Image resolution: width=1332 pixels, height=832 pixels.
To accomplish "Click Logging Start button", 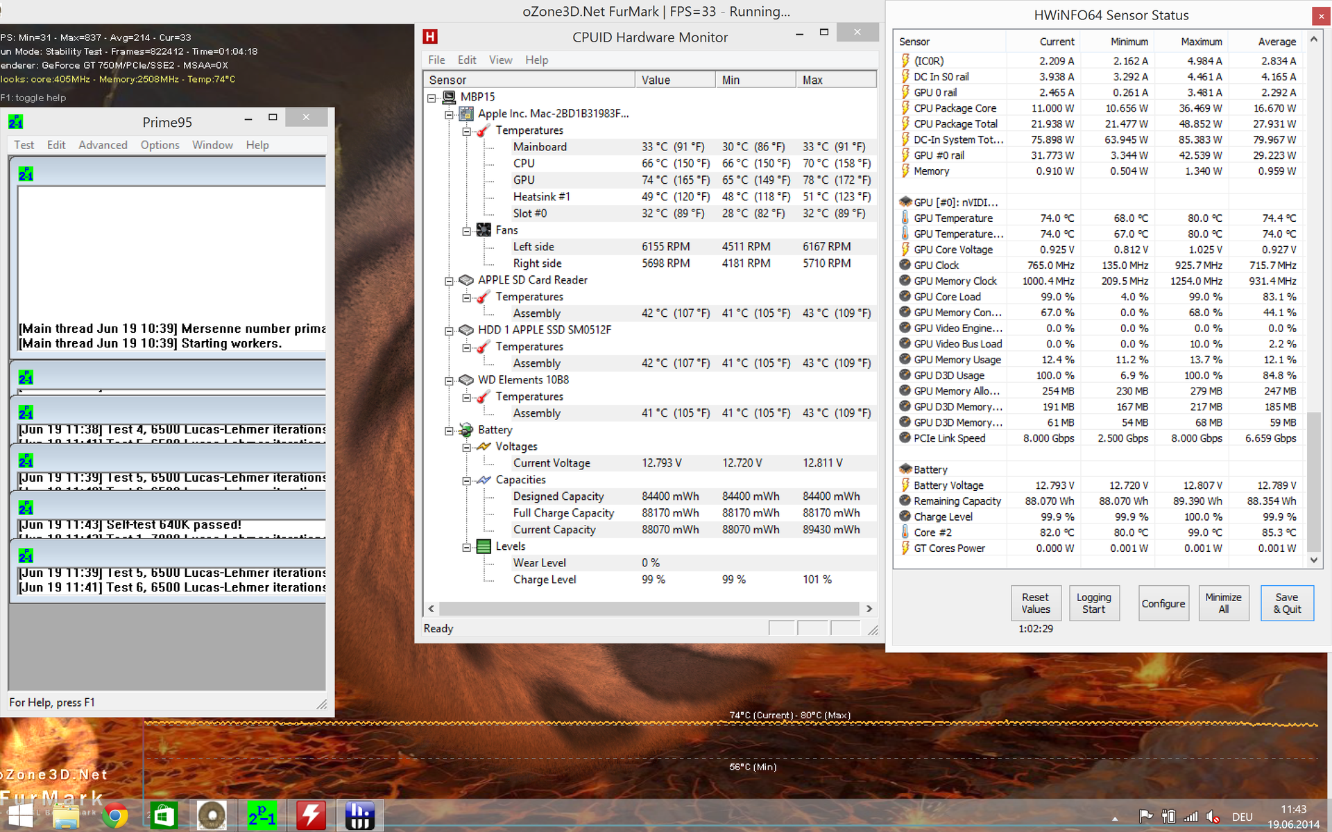I will tap(1093, 603).
